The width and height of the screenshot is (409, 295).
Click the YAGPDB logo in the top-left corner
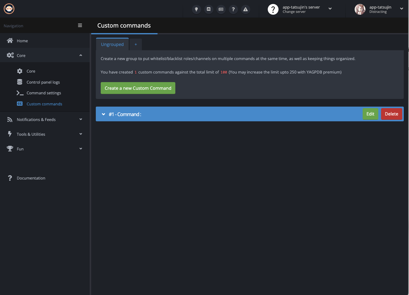[x=9, y=9]
